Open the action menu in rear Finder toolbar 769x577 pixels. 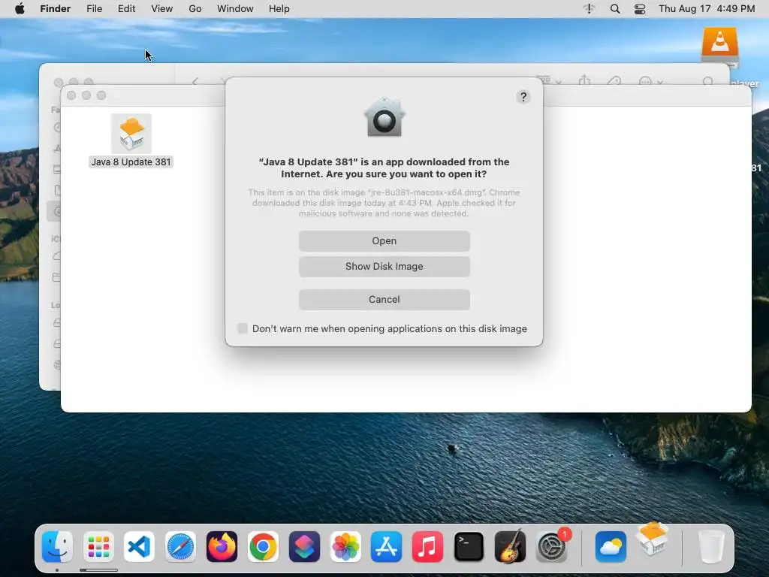651,81
